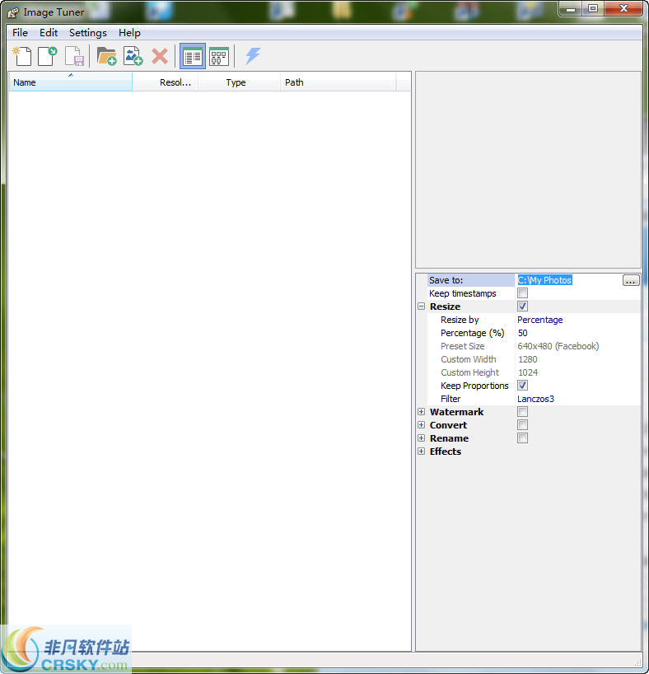Viewport: 649px width, 674px height.
Task: Click the Open task list icon
Action: coord(49,56)
